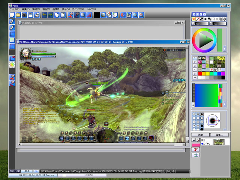Select the soft round dot mode icon
Viewport: 240px width, 180px height.
(x=205, y=19)
